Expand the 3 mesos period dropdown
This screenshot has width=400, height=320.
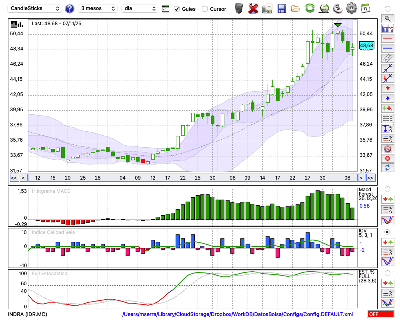pyautogui.click(x=98, y=8)
